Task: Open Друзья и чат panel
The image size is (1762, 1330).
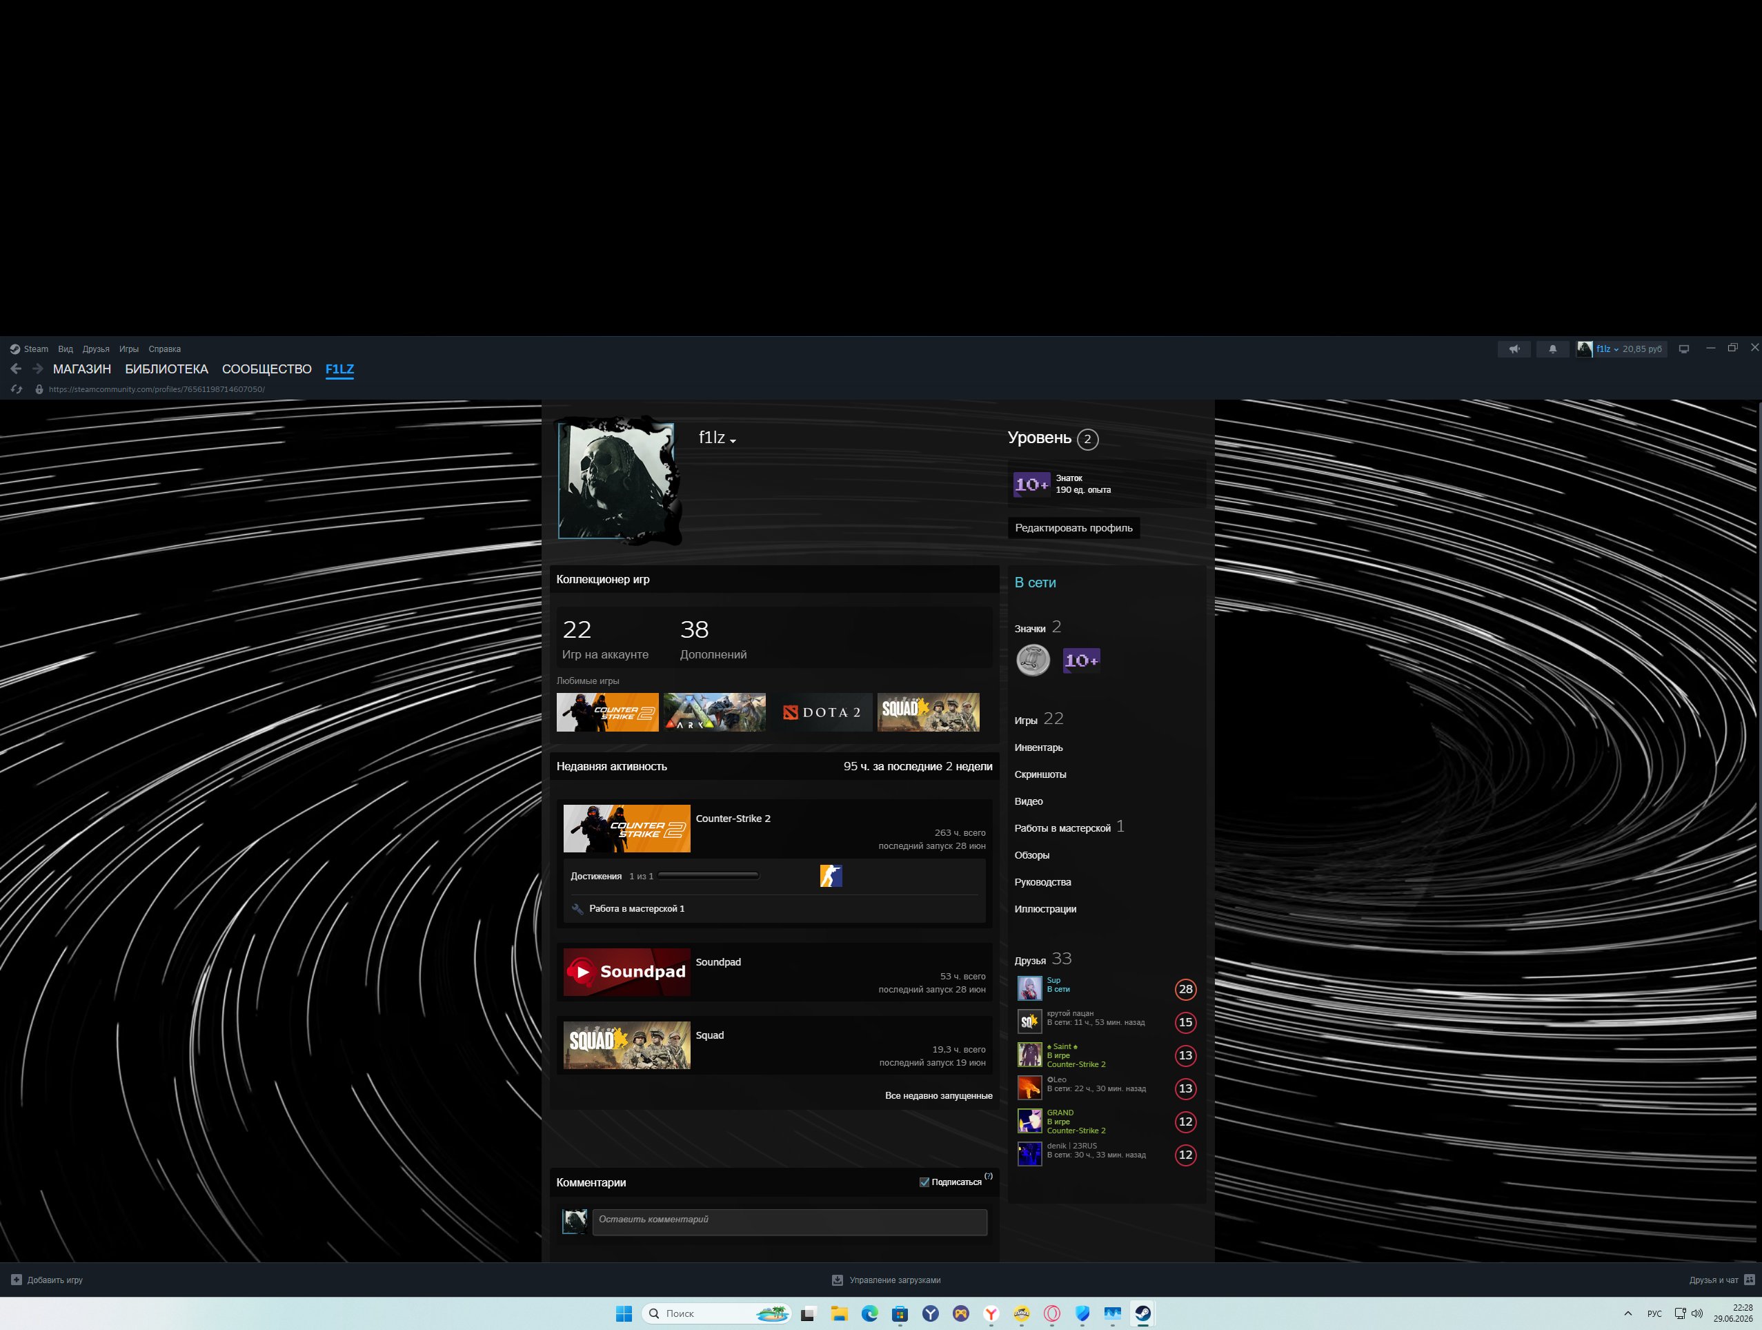Action: [x=1721, y=1280]
